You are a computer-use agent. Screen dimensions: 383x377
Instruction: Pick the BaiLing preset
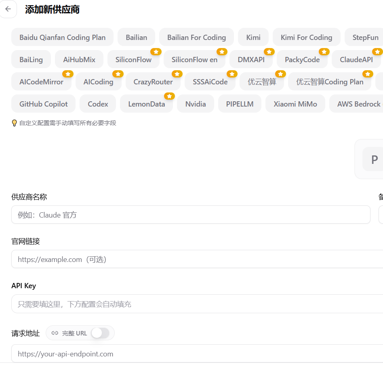[31, 59]
